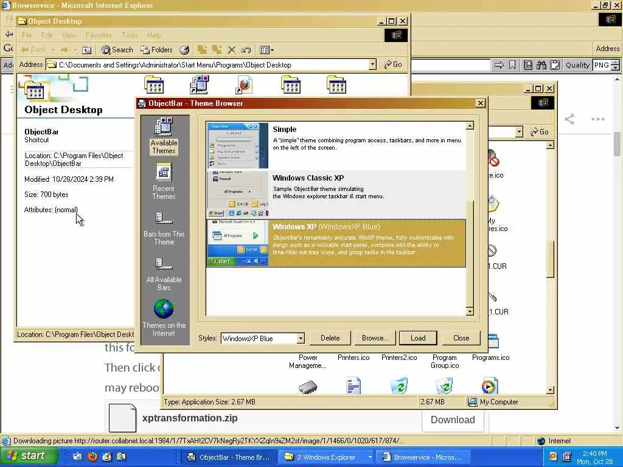Image resolution: width=623 pixels, height=467 pixels.
Task: Launch Firefox from Quick Launch bar
Action: click(x=92, y=457)
